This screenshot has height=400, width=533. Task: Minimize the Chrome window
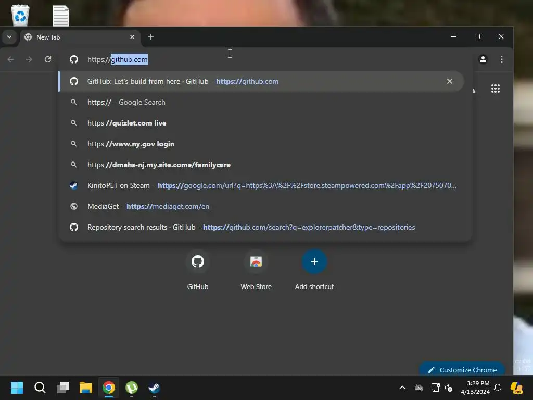tap(453, 36)
